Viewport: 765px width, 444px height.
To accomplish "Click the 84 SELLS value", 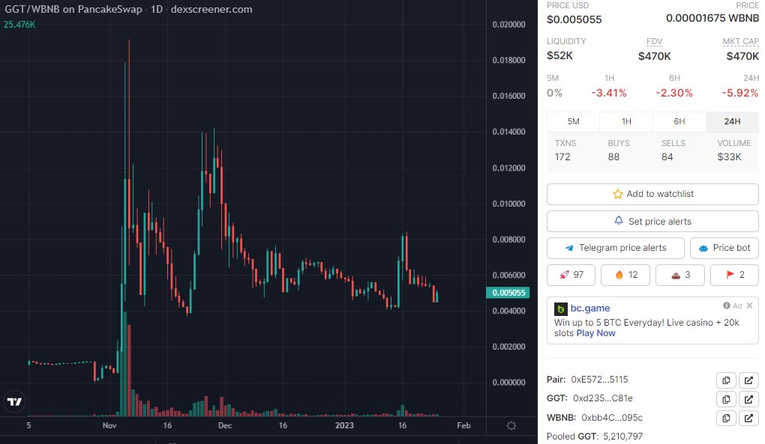I will [667, 157].
